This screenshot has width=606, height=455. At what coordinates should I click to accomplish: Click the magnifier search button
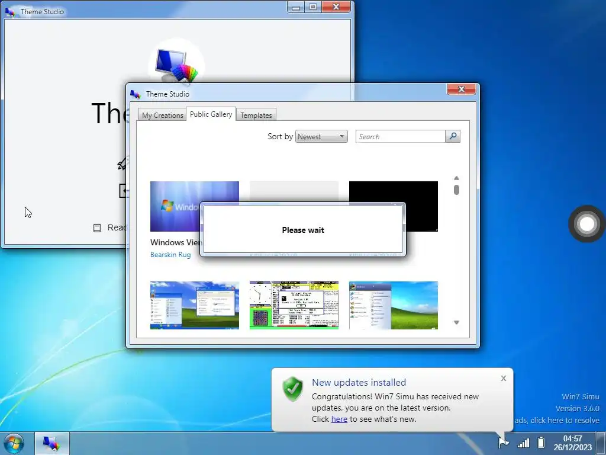tap(453, 136)
